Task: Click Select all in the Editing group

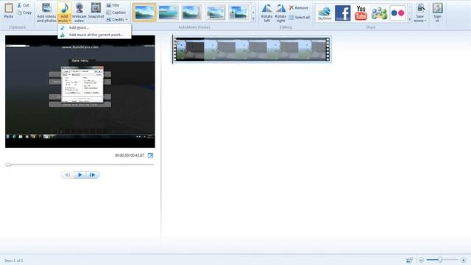Action: click(300, 17)
